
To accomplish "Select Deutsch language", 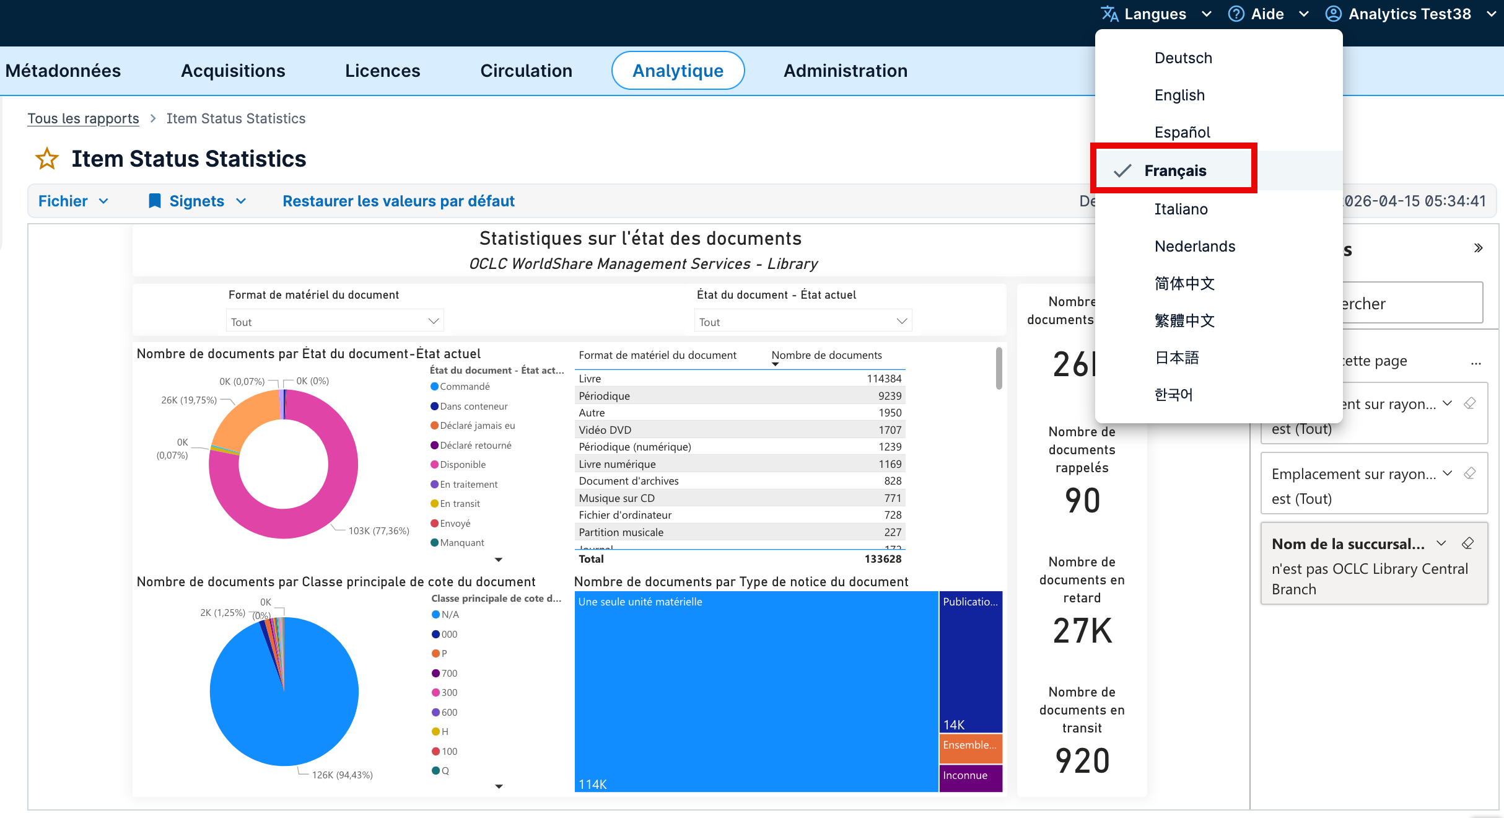I will 1183,58.
